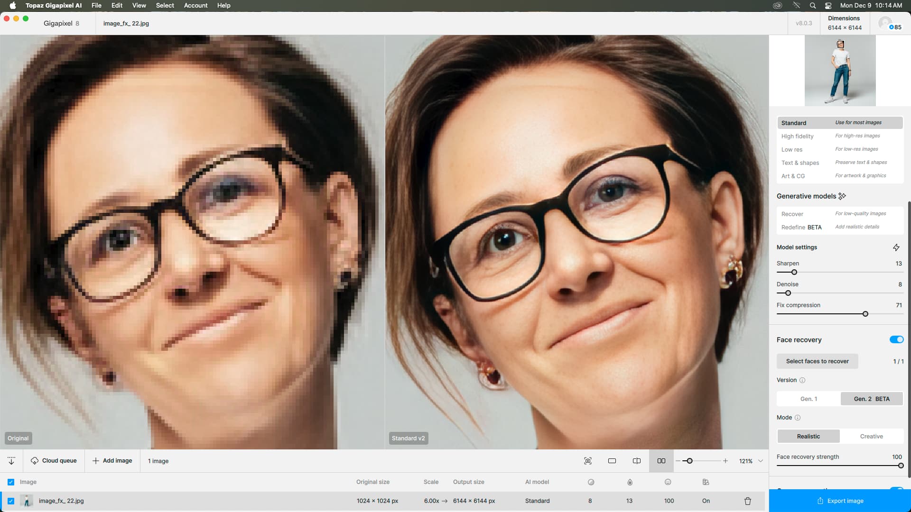
Task: Delete image_fx_22.jpg with trash icon
Action: (748, 501)
